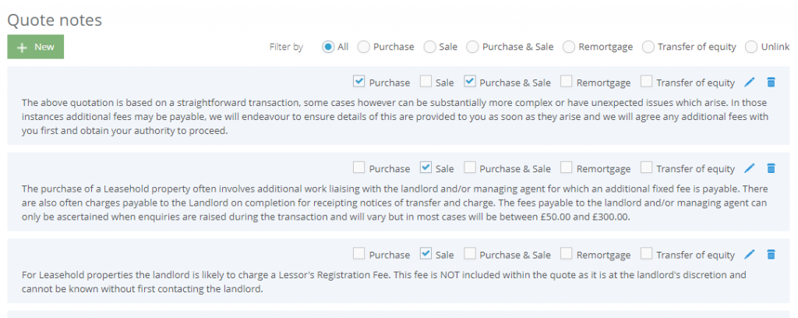Uncheck Sale on the Lessor's Registration note
This screenshot has width=798, height=318.
click(426, 254)
